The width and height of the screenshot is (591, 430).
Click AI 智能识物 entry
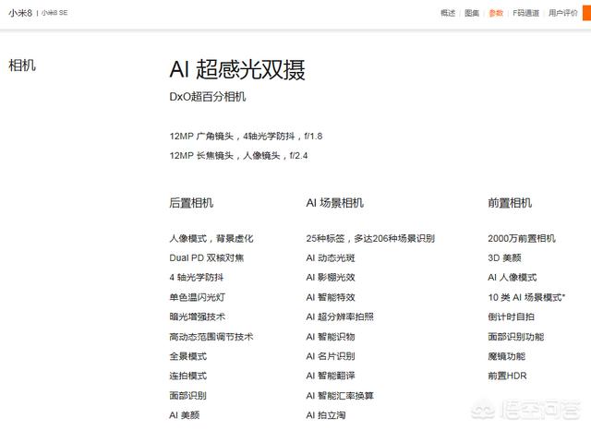coord(331,337)
